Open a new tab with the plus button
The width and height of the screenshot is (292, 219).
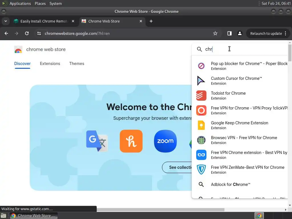[x=151, y=21]
